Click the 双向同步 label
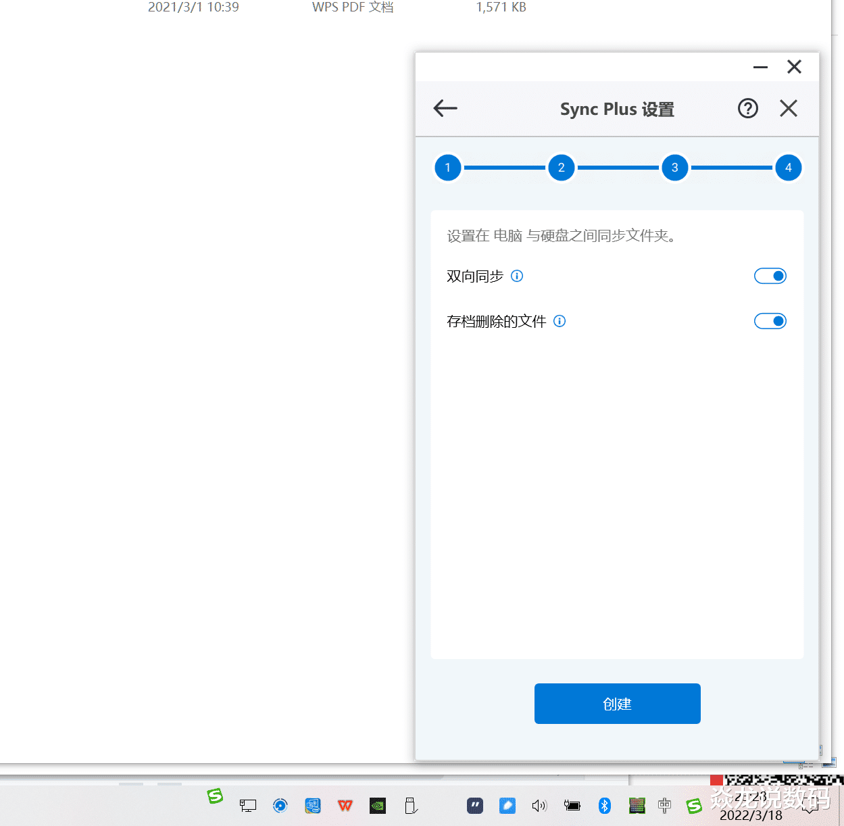 pos(475,276)
